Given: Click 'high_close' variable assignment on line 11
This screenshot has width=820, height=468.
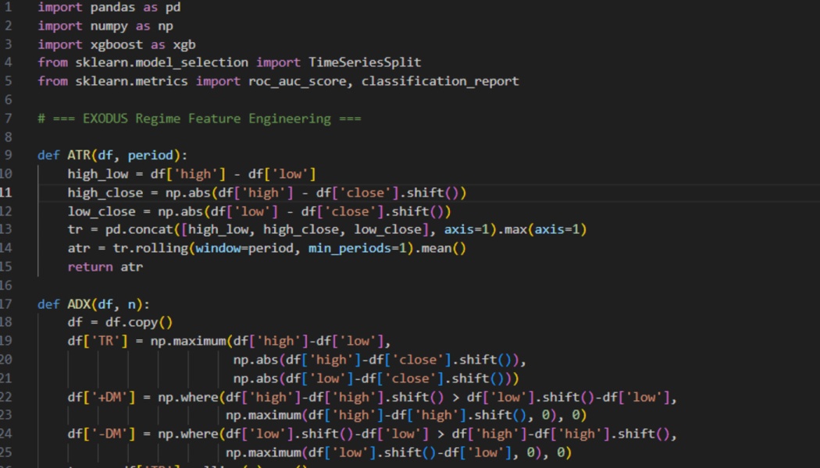Looking at the screenshot, I should [x=105, y=193].
